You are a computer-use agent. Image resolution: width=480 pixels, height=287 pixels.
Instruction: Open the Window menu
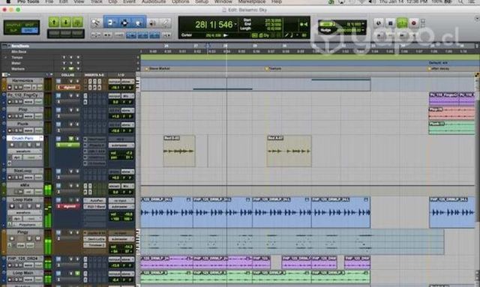point(223,1)
